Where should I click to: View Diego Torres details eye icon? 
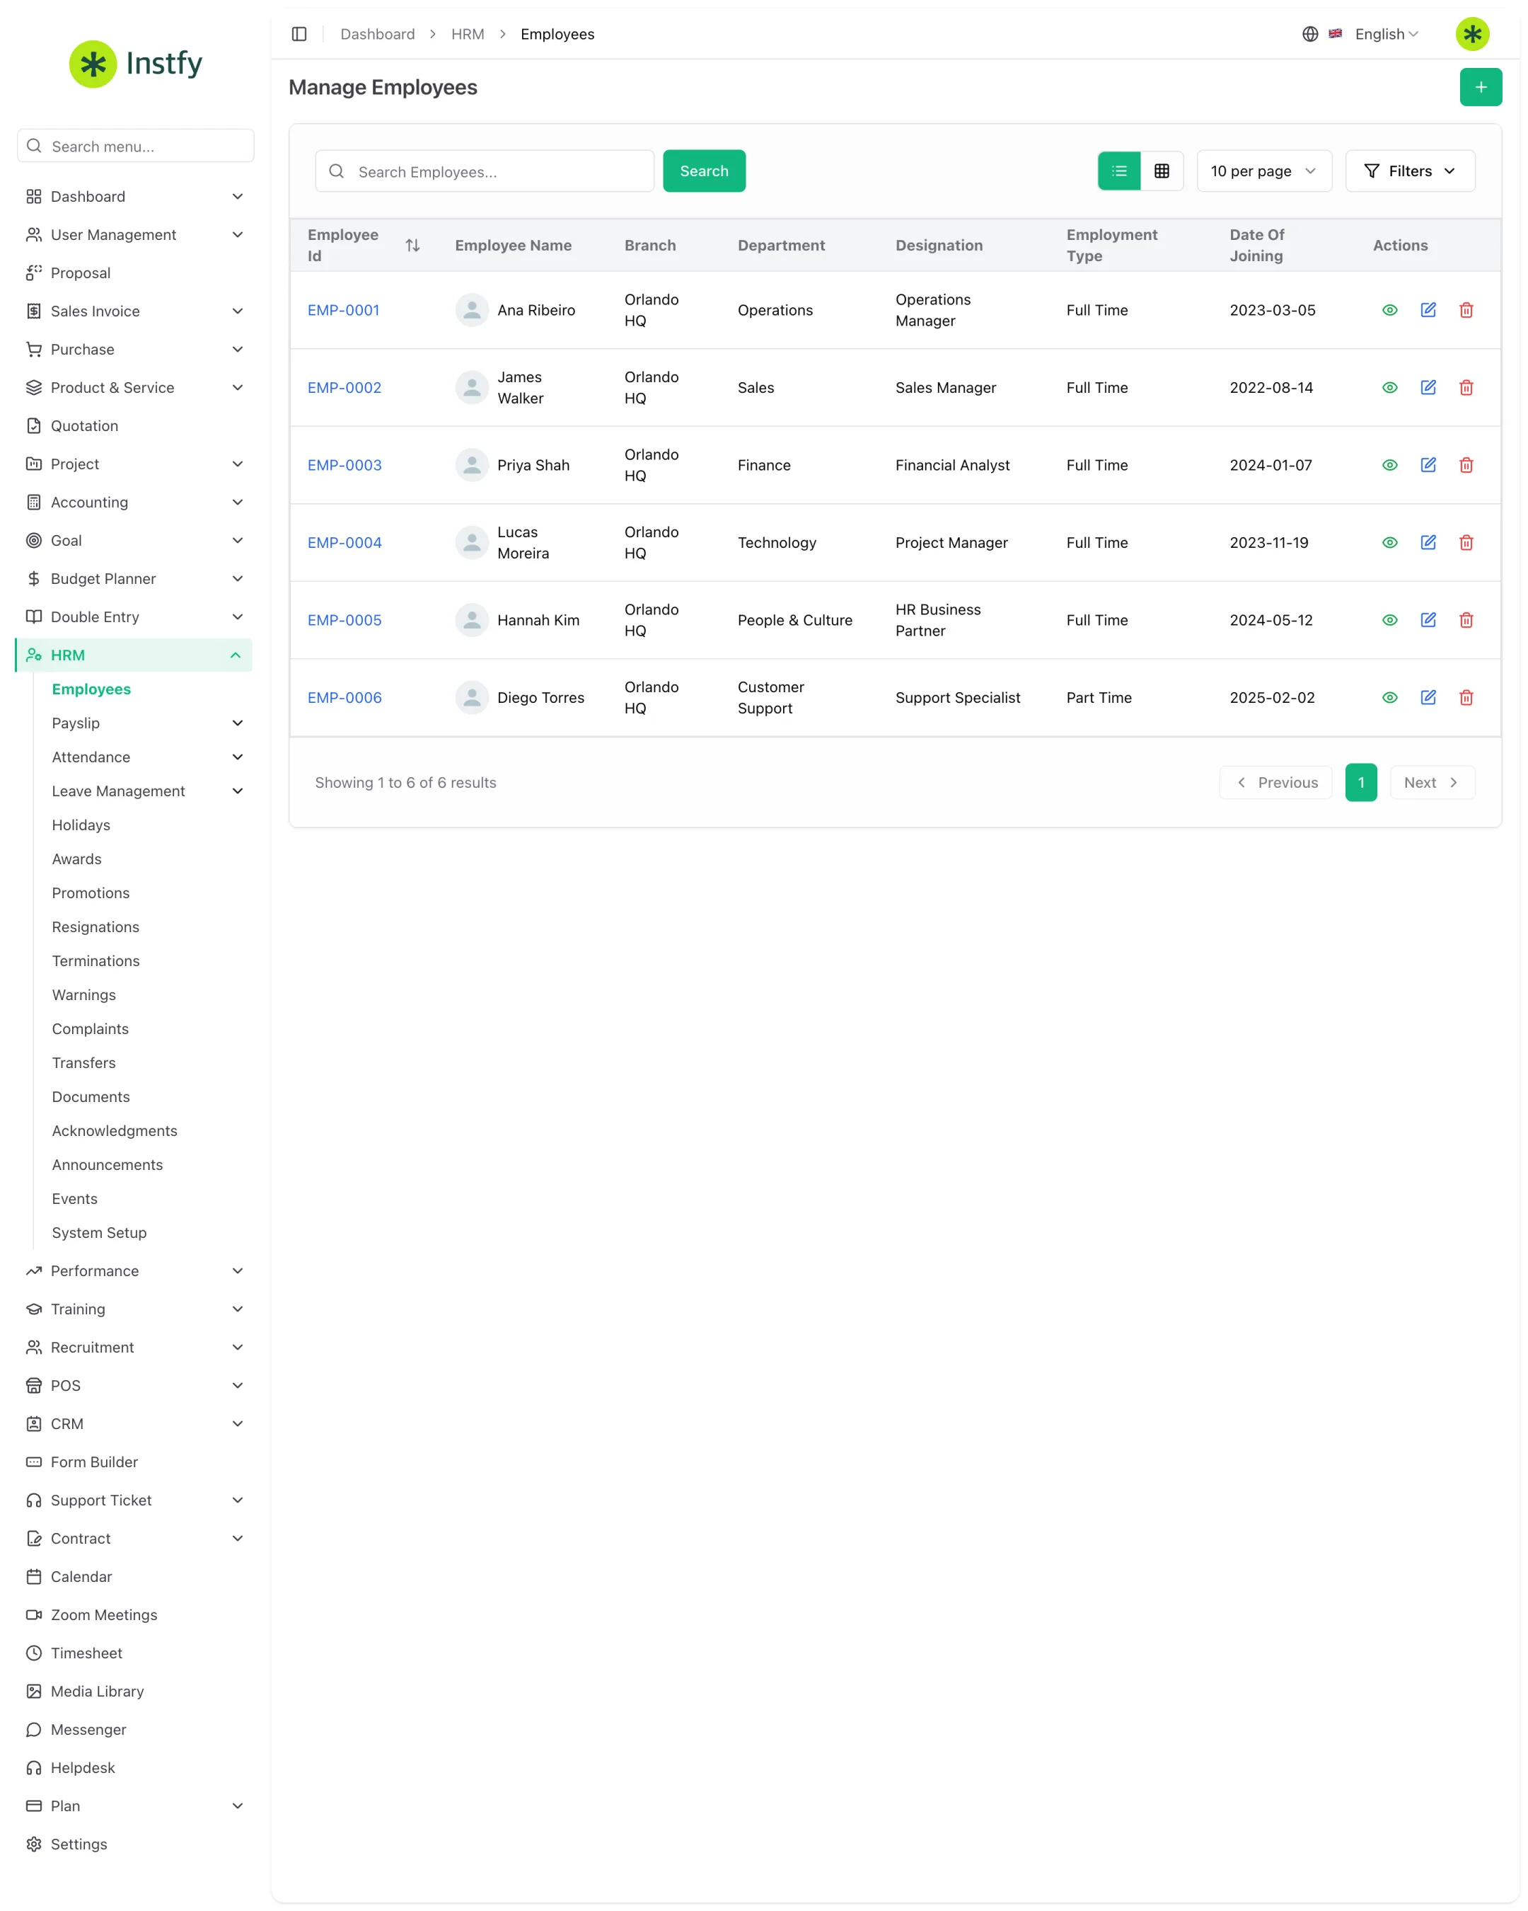[x=1389, y=698]
